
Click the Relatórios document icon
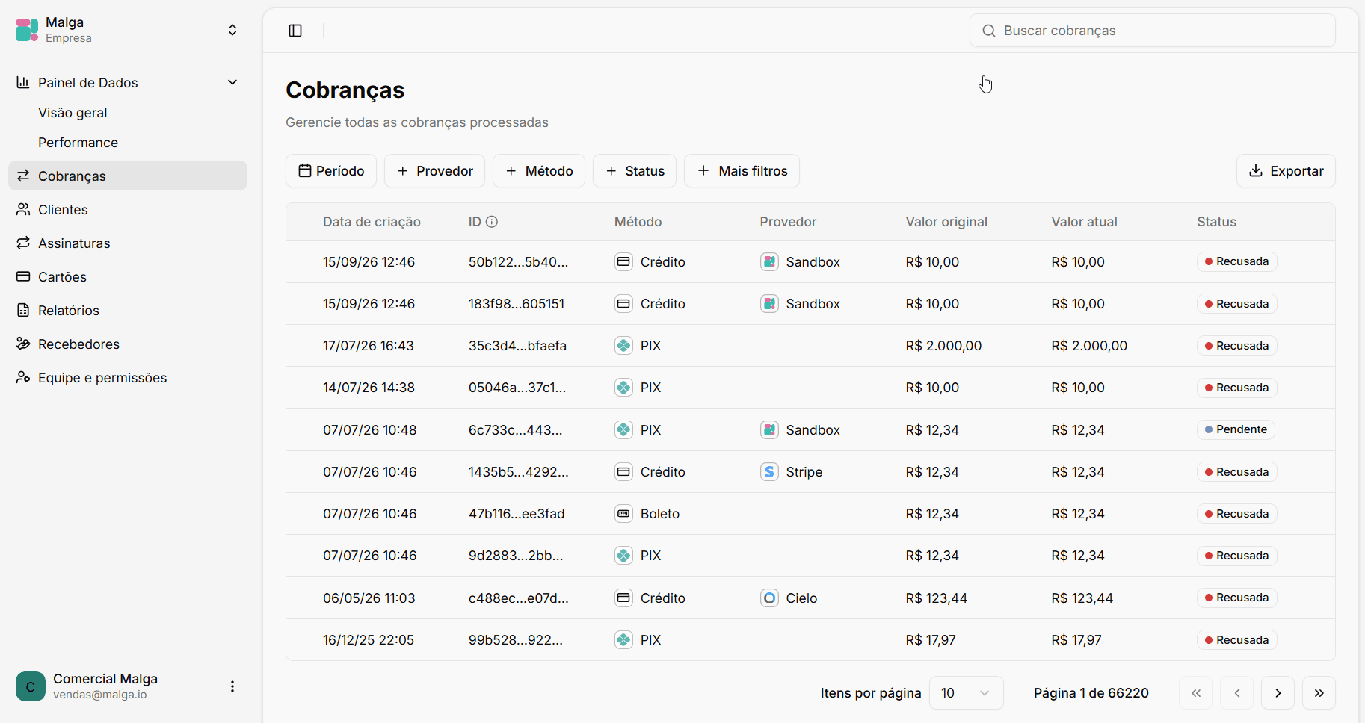[x=23, y=310]
